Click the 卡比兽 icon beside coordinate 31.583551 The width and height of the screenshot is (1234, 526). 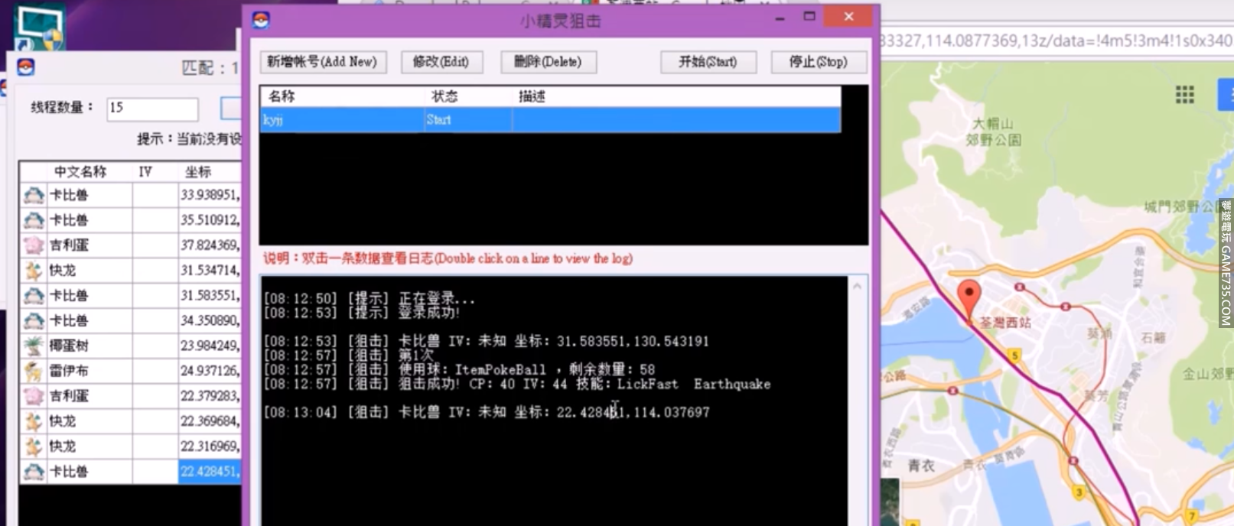pos(34,296)
